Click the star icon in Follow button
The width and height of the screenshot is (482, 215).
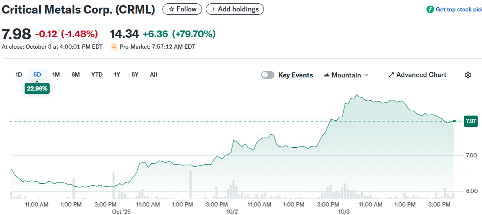171,9
